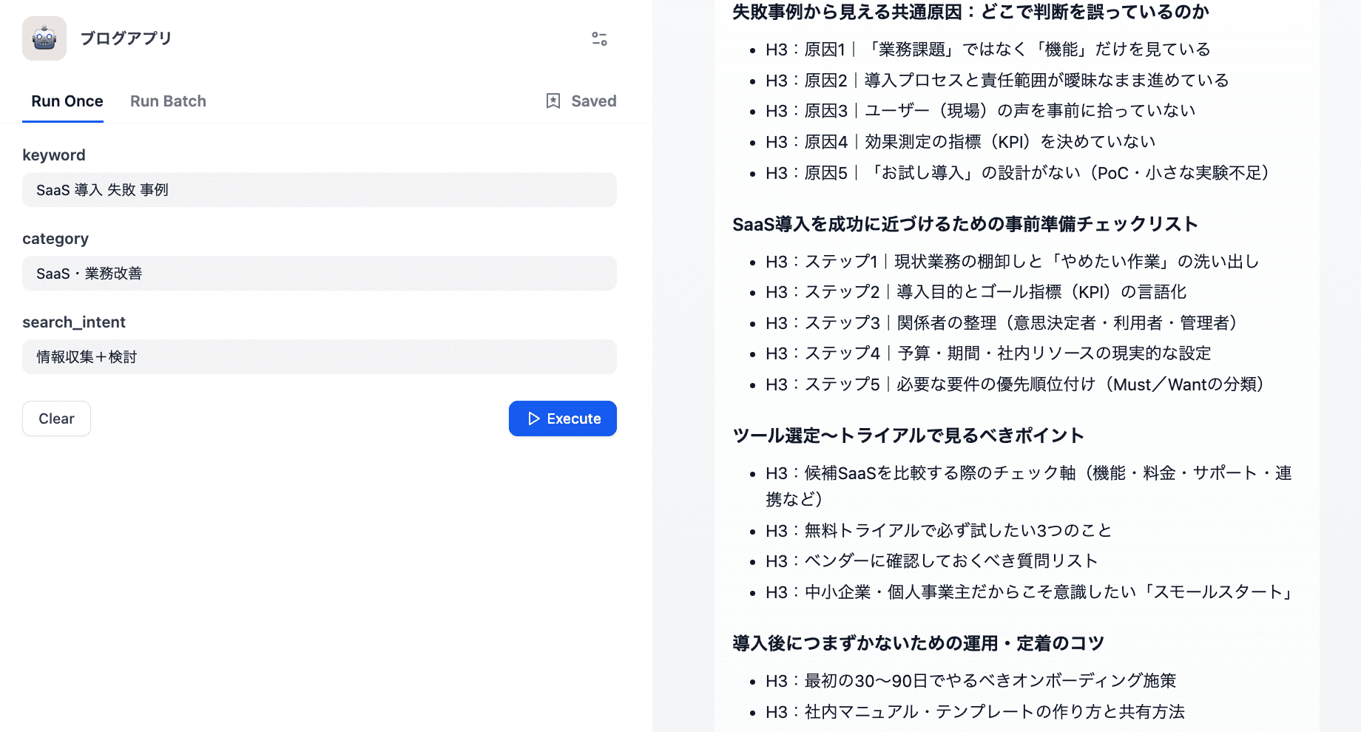Click the ステップ5 要件の優先順位付け line
This screenshot has width=1361, height=732.
pos(1016,384)
